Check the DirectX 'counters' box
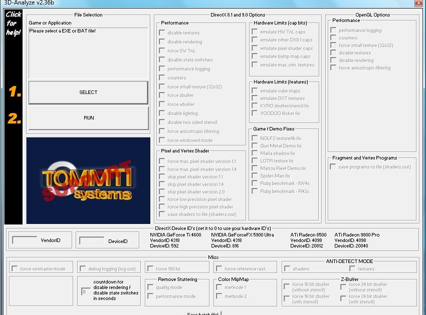This screenshot has height=315, width=426. (162, 77)
